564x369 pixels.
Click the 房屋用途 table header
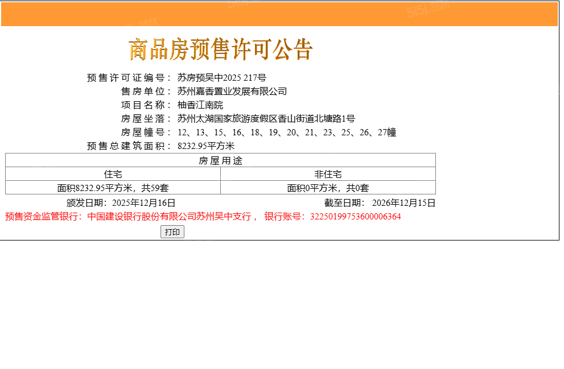[x=220, y=161]
